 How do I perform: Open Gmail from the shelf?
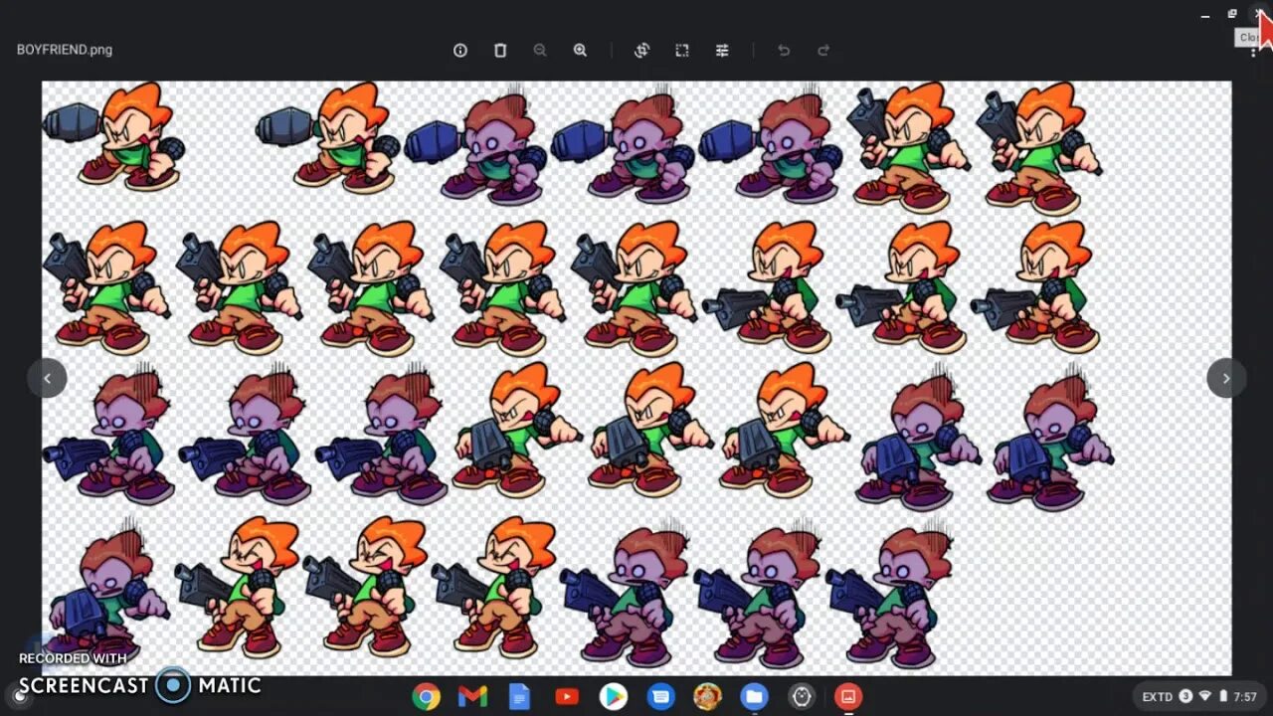point(472,696)
